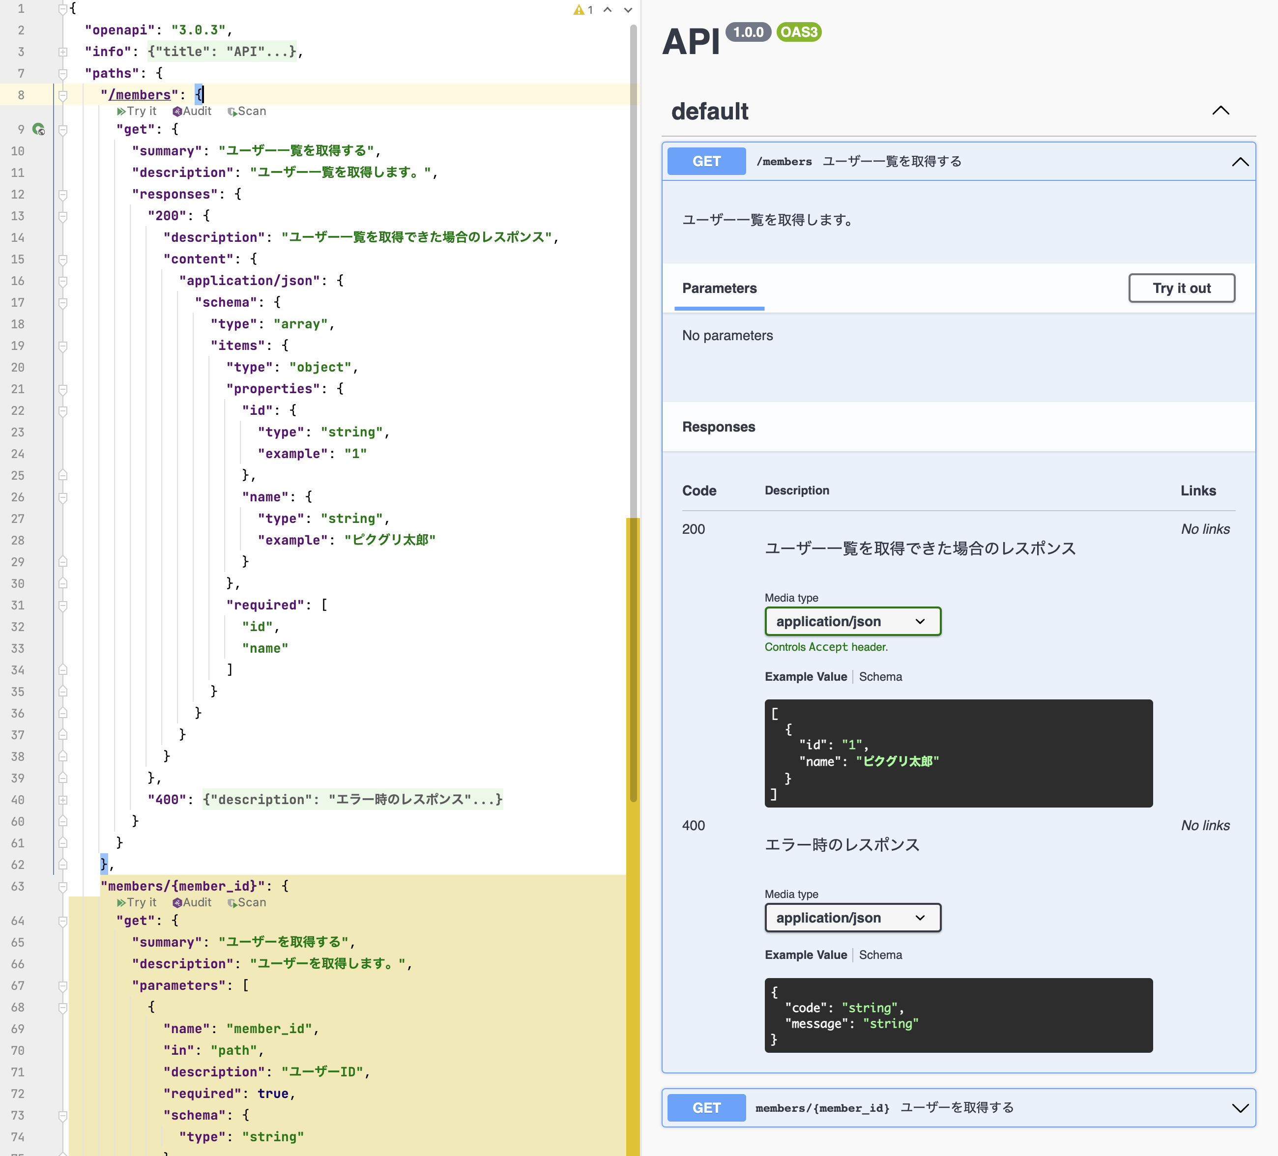Fold the get block on line 64
Image resolution: width=1278 pixels, height=1156 pixels.
coord(63,921)
